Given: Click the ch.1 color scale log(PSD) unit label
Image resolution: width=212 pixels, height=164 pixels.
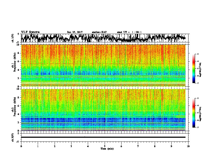Looking at the screenshot, I should click(x=200, y=70).
